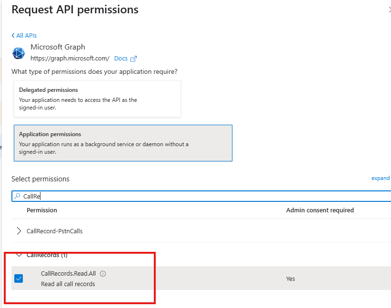Click the Yes admin consent value
This screenshot has height=308, width=391.
[x=291, y=278]
